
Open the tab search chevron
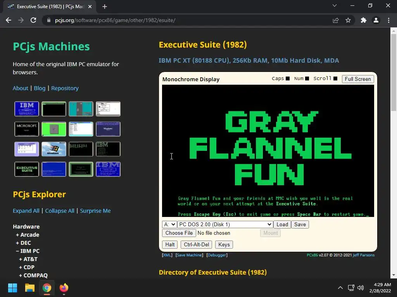(x=335, y=5)
